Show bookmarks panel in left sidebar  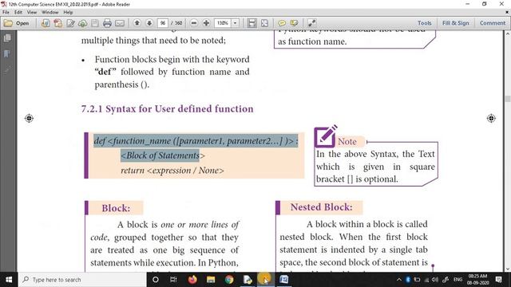(7, 53)
